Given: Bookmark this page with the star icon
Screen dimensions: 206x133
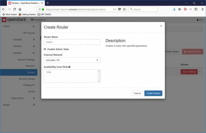Looking at the screenshot, I should [124, 9].
